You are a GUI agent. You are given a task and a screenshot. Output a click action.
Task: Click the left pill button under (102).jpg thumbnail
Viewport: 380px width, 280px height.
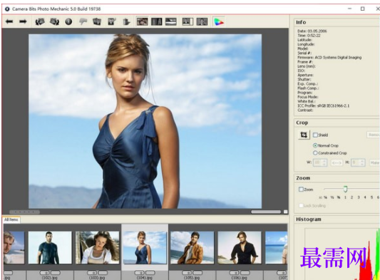44,273
